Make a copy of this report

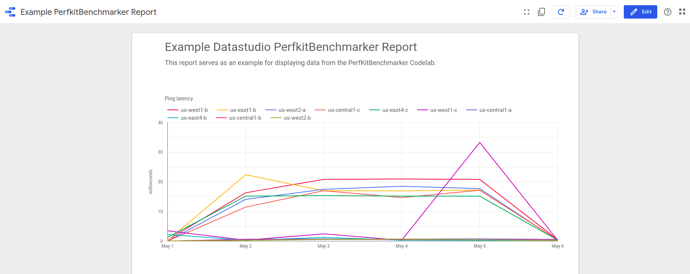tap(542, 12)
